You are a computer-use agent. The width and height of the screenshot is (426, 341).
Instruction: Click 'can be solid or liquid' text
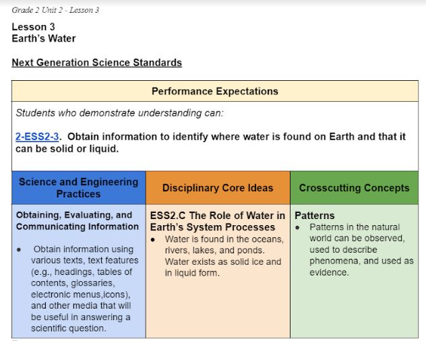67,149
